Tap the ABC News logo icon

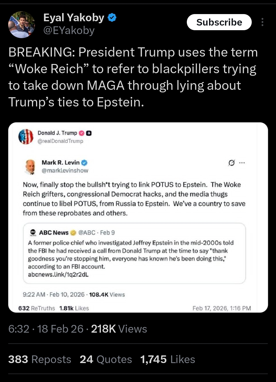click(33, 232)
